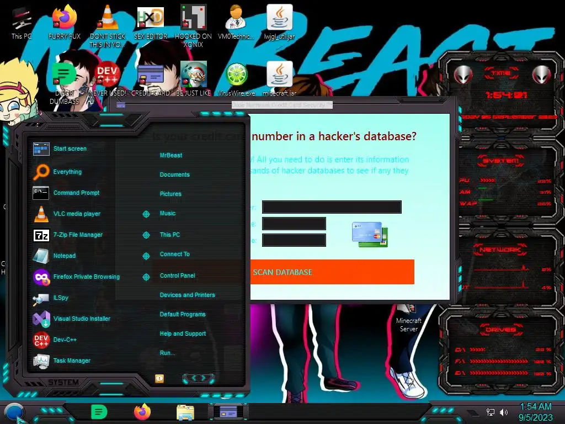Open Run... from Start menu
Image resolution: width=565 pixels, height=424 pixels.
point(167,353)
